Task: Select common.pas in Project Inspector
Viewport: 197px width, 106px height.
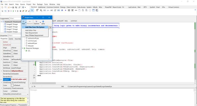Action: pyautogui.click(x=32, y=41)
